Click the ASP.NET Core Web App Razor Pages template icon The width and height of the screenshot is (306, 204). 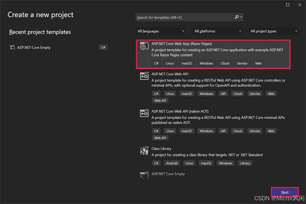[144, 46]
